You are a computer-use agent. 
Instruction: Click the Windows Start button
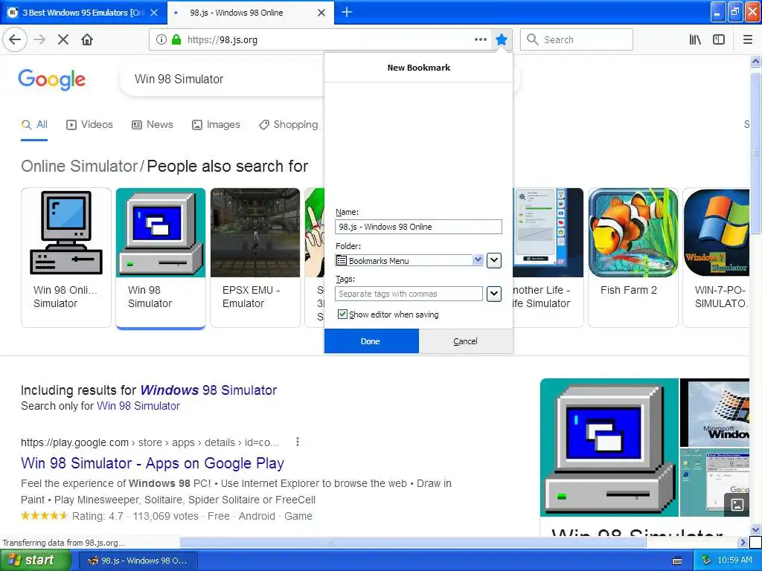coord(35,561)
